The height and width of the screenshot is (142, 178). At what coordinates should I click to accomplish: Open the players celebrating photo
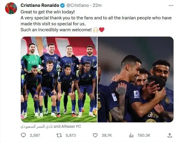coord(135,79)
